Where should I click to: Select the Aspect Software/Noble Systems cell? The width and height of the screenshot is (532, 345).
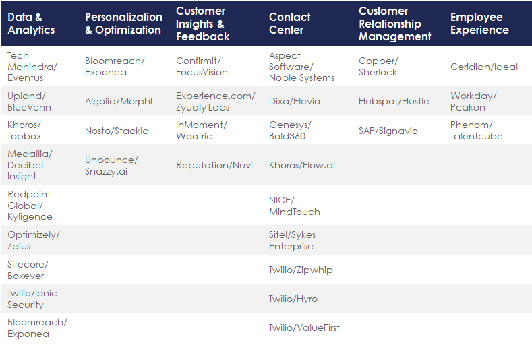click(301, 67)
